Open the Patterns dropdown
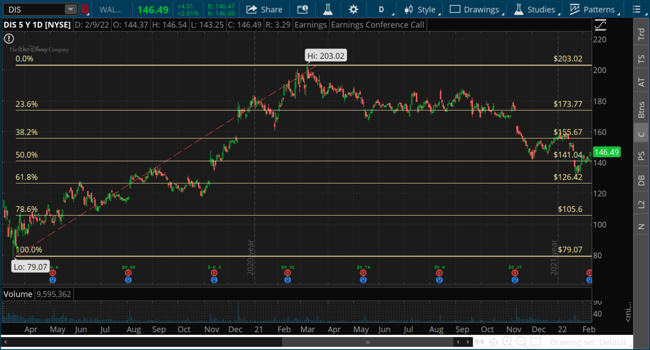 593,9
